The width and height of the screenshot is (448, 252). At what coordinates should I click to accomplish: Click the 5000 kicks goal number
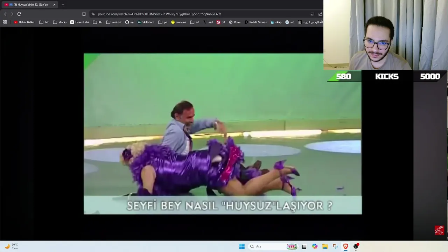point(430,77)
